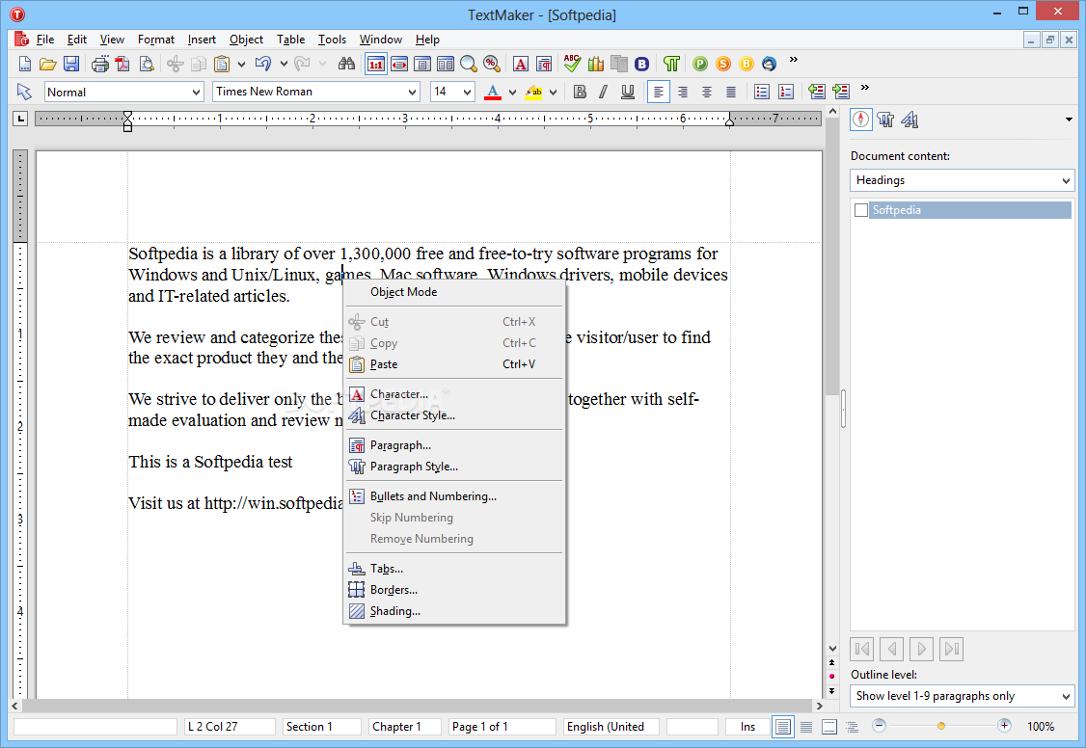Open Thunderbird mail icon in toolbar
1086x748 pixels.
click(x=769, y=65)
